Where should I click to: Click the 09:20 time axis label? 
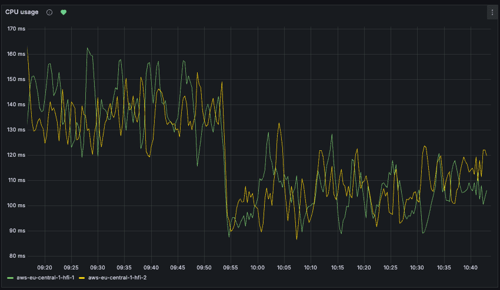click(x=45, y=268)
